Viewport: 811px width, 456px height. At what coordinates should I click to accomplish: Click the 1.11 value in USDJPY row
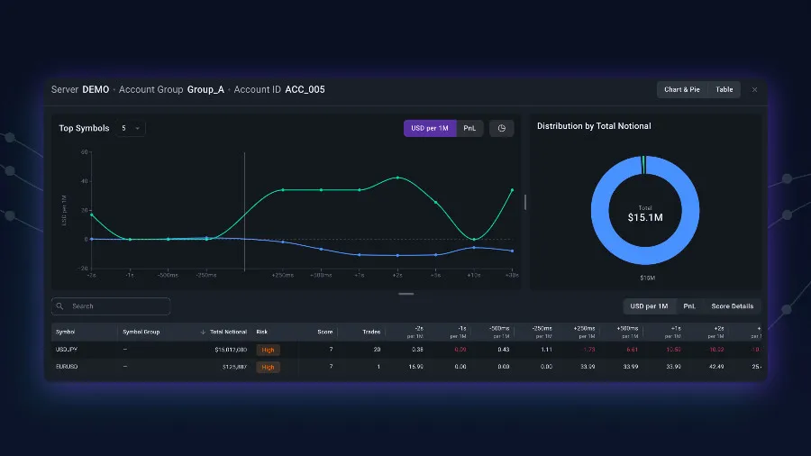(546, 350)
